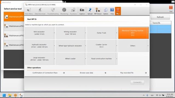Show hidden tray icons chevron
Image resolution: width=175 pixels, height=98 pixels.
point(144,95)
